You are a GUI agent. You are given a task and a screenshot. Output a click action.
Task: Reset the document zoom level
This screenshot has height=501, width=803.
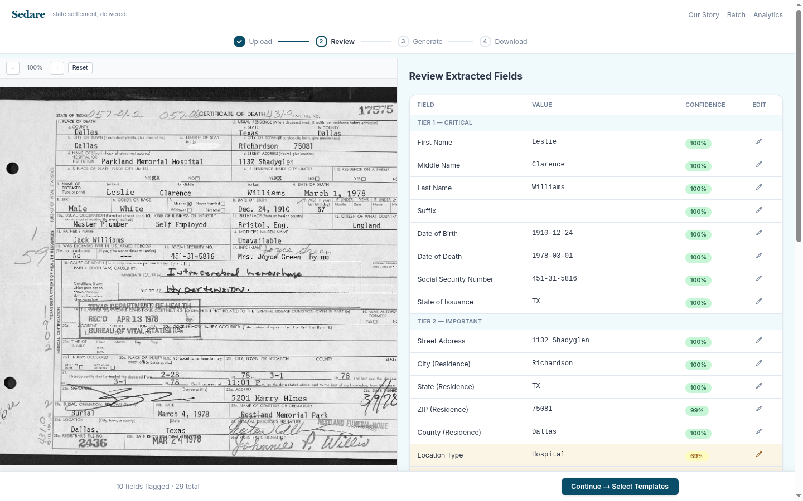(x=80, y=68)
